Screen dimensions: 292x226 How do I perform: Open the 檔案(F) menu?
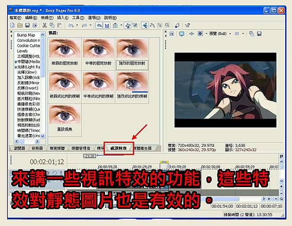point(16,18)
